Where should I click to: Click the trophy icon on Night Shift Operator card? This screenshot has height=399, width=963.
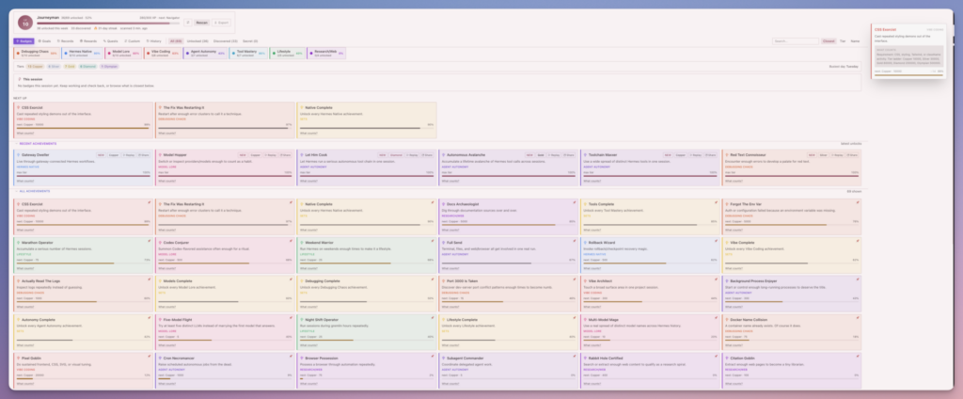(x=302, y=320)
